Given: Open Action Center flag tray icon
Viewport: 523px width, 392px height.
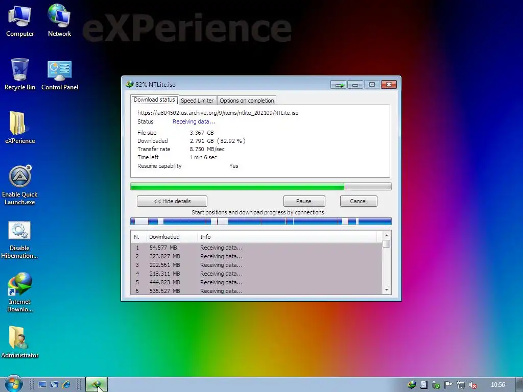Looking at the screenshot, I should coord(448,385).
